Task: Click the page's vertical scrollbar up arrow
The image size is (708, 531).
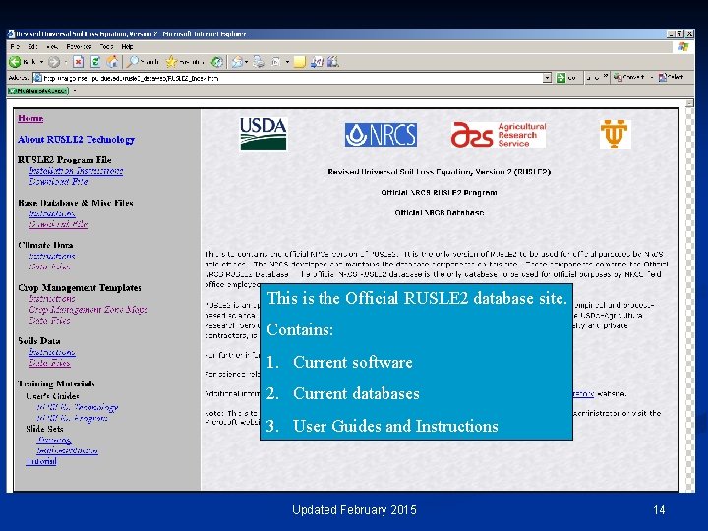Action: pos(689,103)
